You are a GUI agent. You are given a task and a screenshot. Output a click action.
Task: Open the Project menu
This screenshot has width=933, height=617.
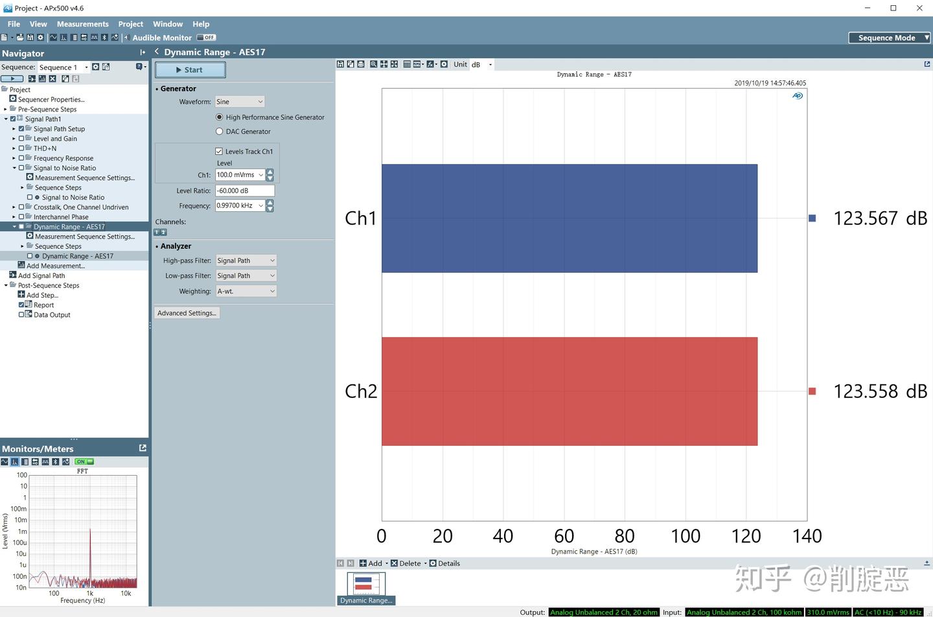point(131,24)
